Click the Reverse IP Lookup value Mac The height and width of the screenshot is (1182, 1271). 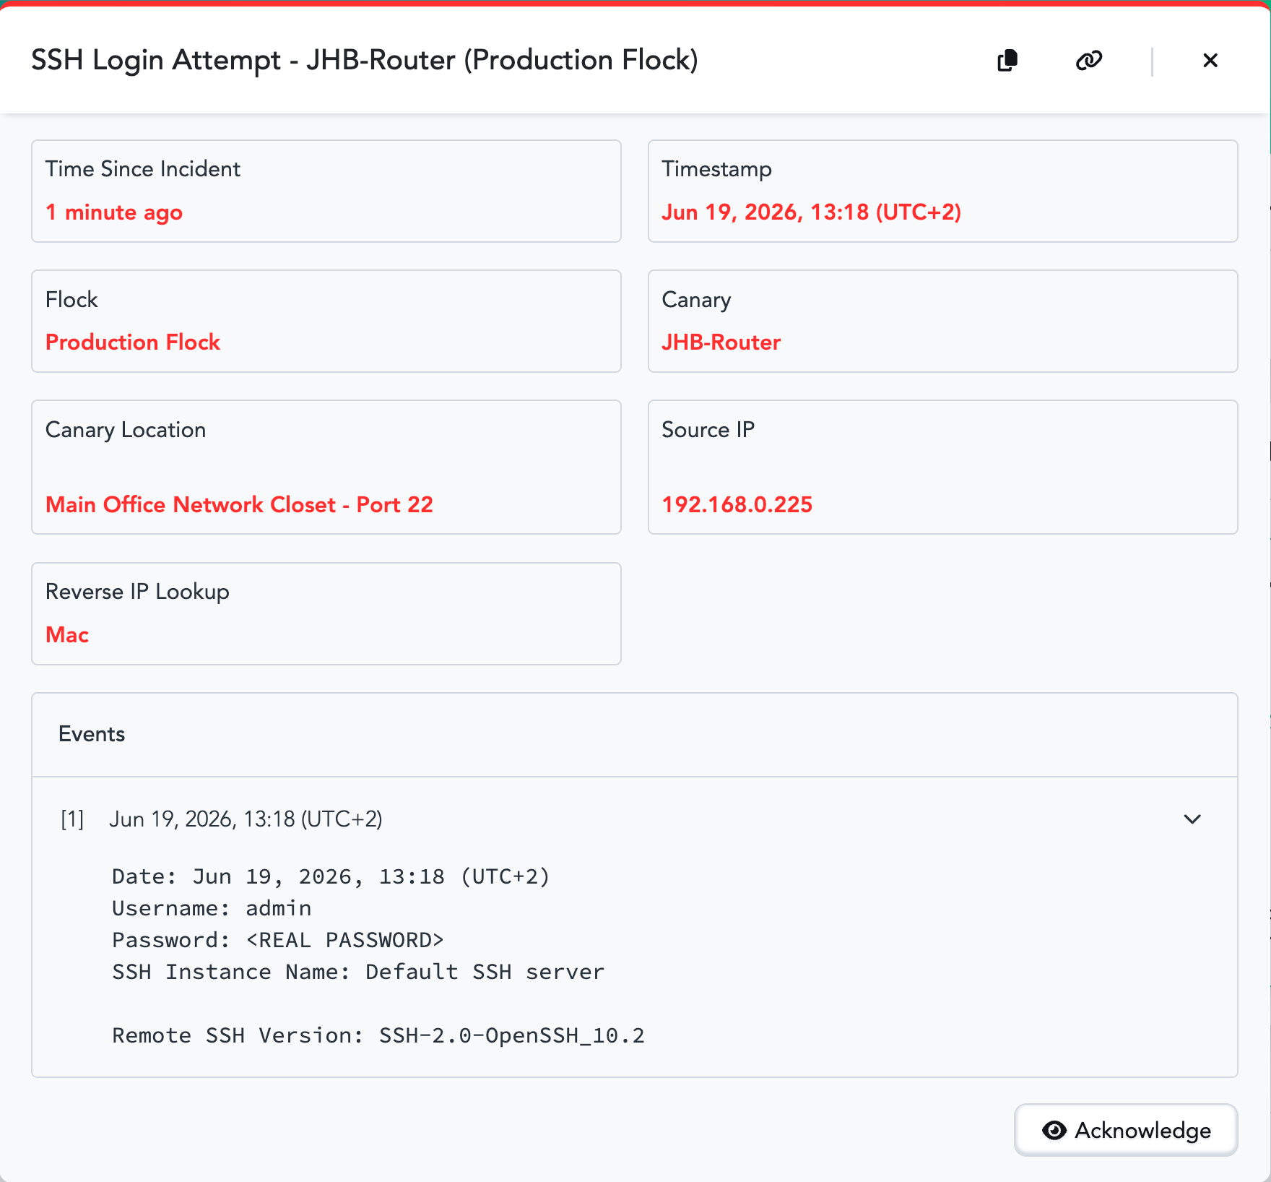(67, 635)
